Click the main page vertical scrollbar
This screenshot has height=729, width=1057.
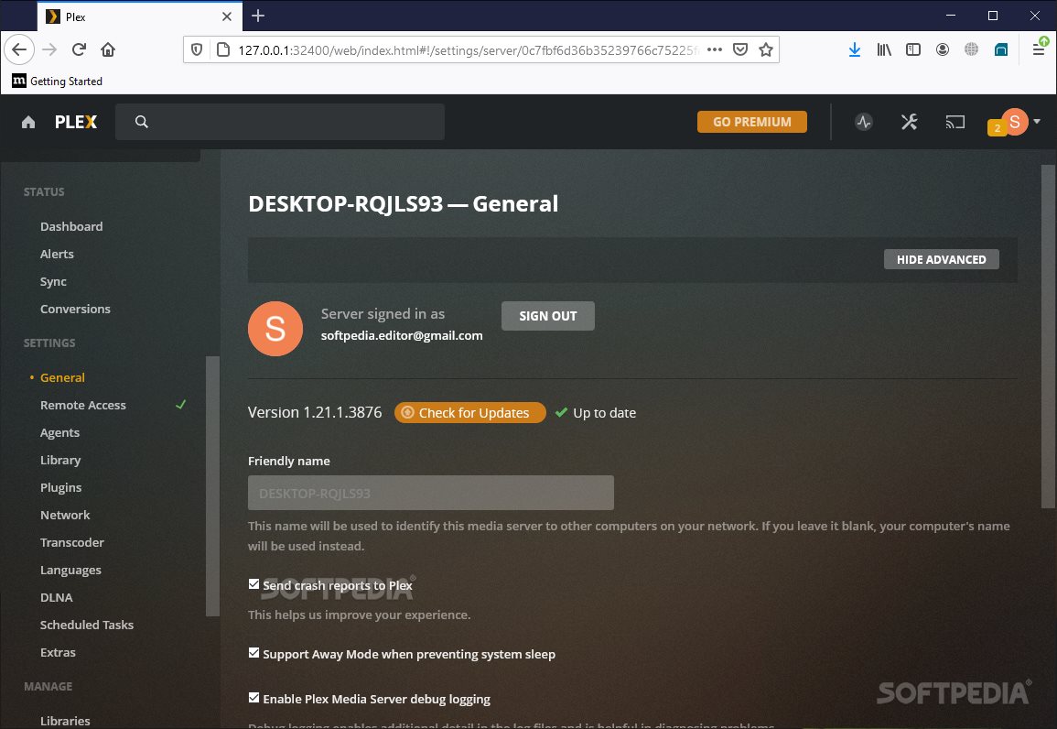click(1048, 336)
